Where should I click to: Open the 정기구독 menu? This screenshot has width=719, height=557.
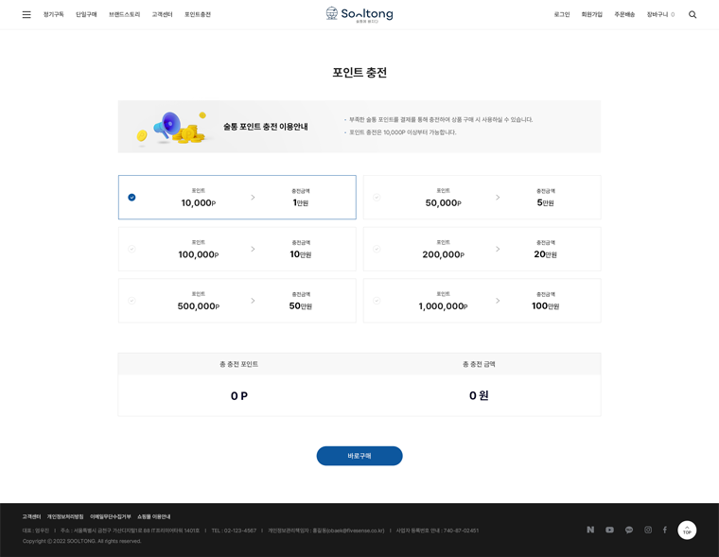[54, 15]
